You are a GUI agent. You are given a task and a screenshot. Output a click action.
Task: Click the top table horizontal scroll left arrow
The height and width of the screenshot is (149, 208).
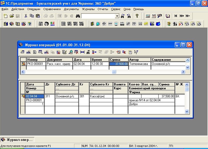(23, 72)
